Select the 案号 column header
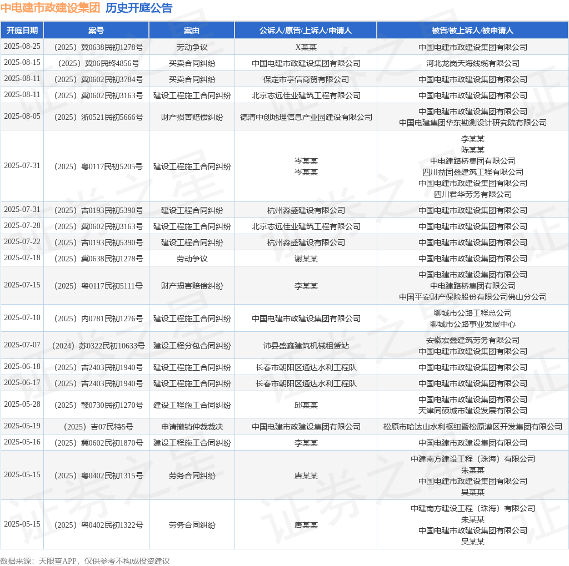Screen dimensions: 569x566 click(x=96, y=31)
